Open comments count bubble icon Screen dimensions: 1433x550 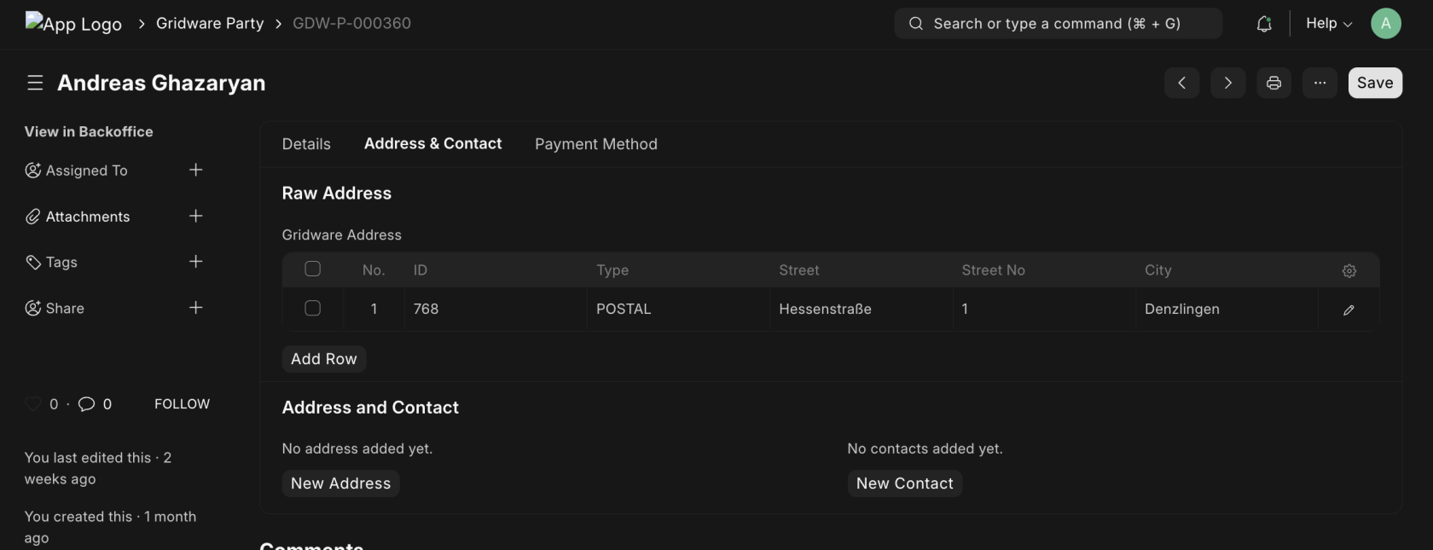[x=86, y=404]
